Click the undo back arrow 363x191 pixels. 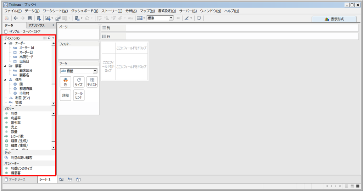pyautogui.click(x=16, y=18)
